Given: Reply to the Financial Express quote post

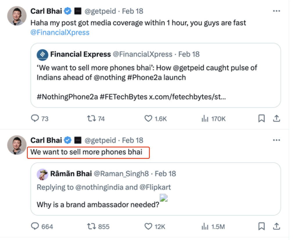Looking at the screenshot, I should tap(35, 119).
